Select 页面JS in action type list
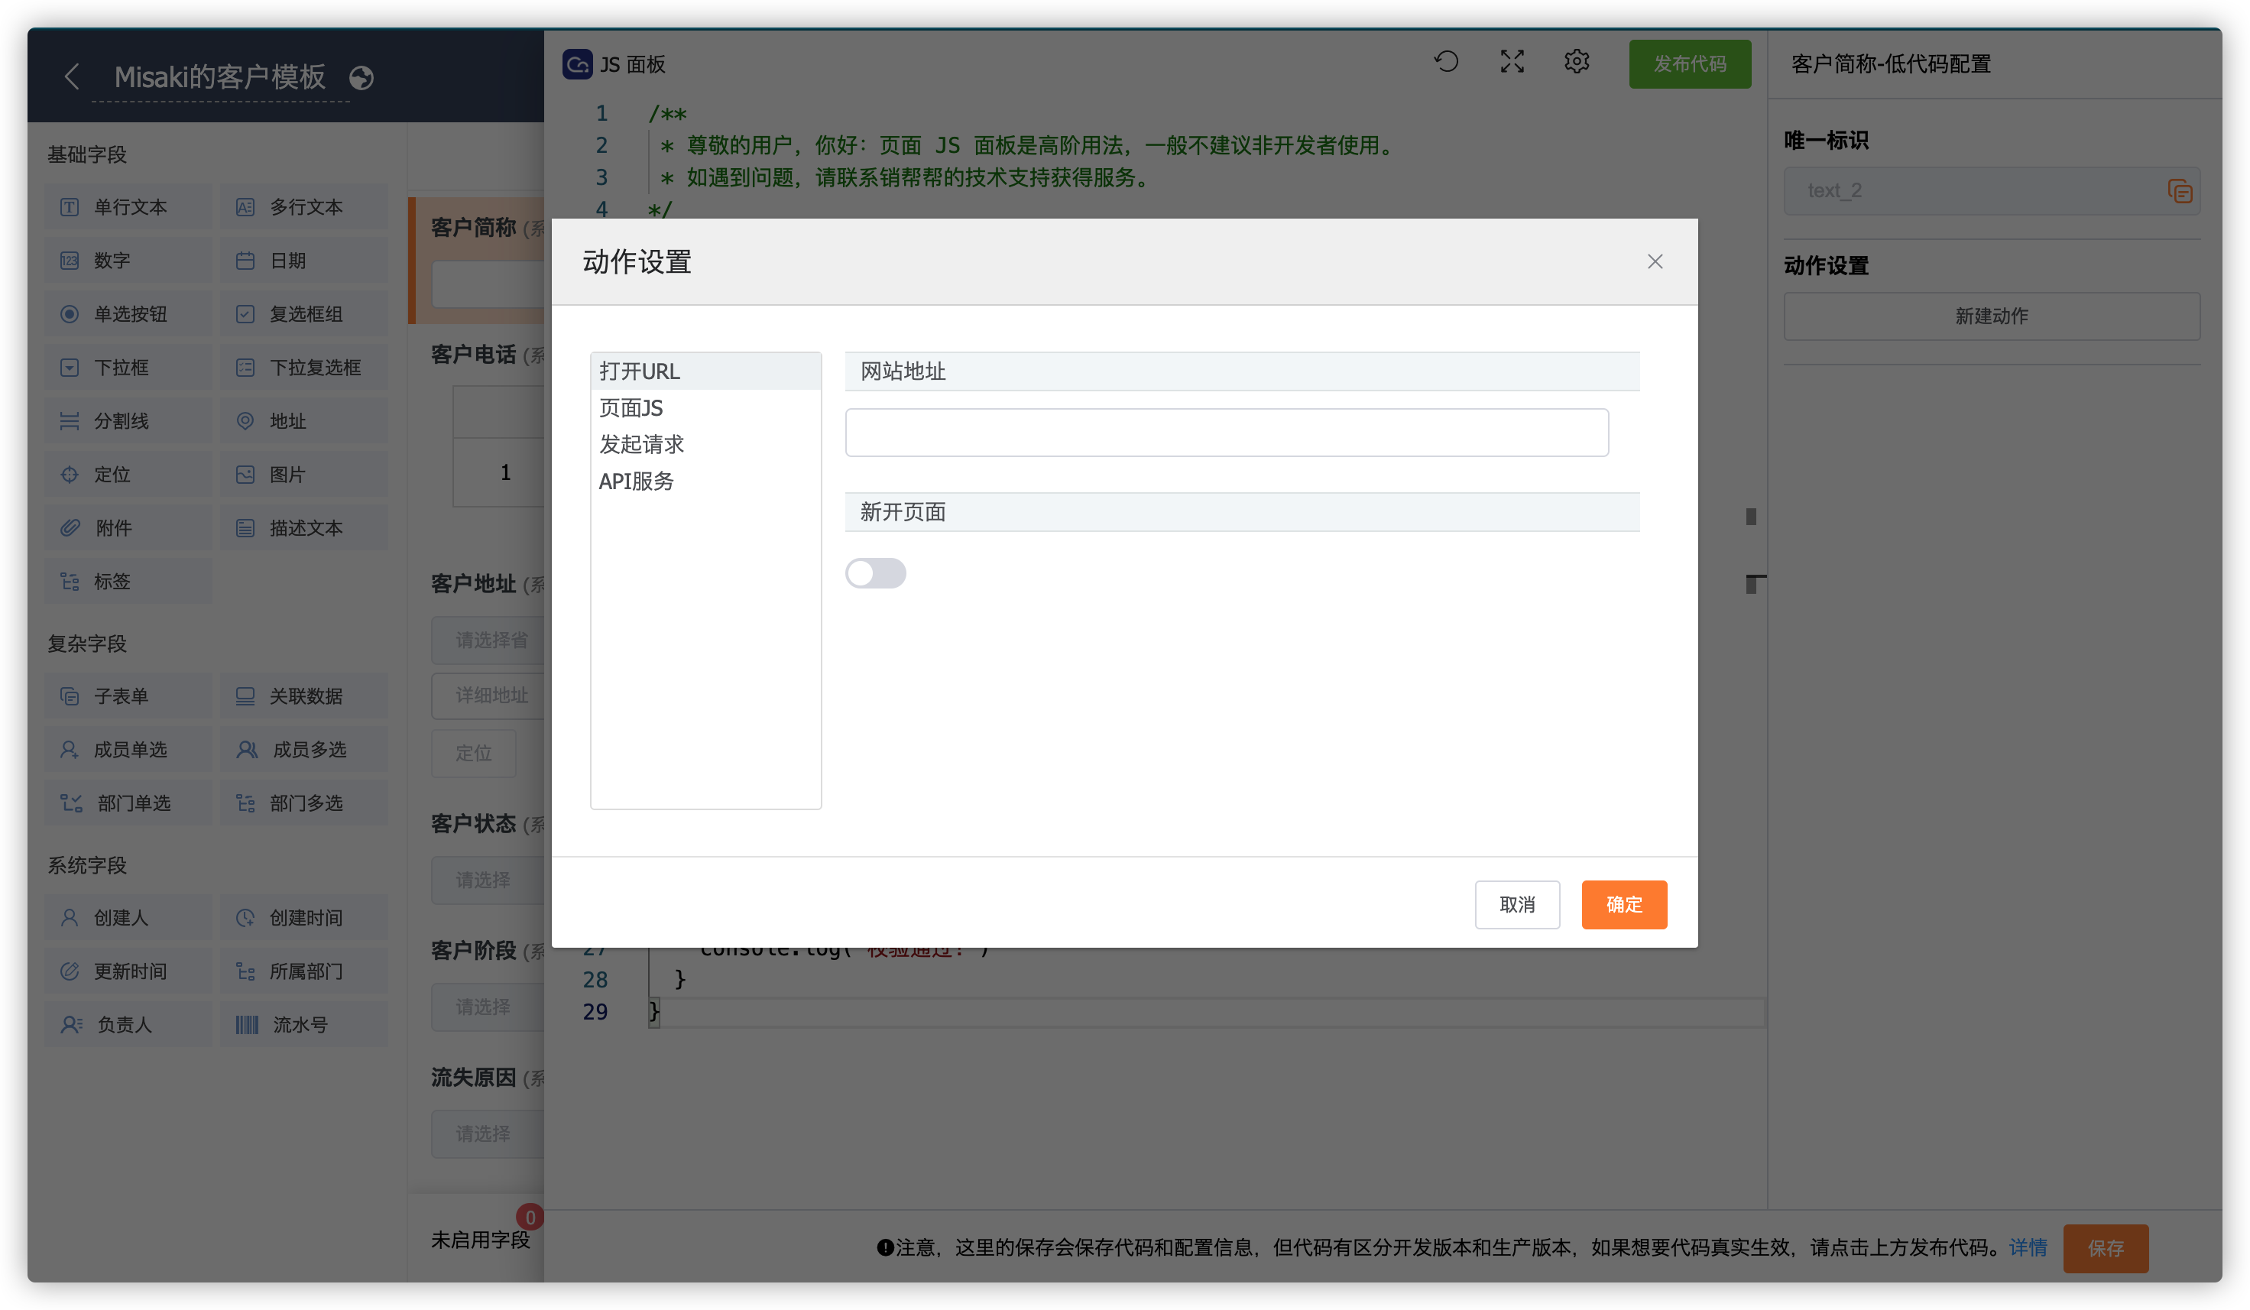The image size is (2250, 1310). click(631, 408)
